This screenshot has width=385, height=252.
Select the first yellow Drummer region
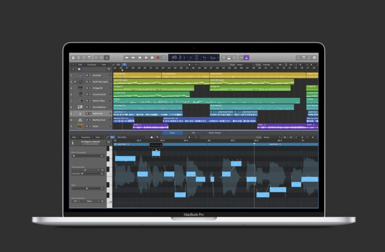point(137,75)
